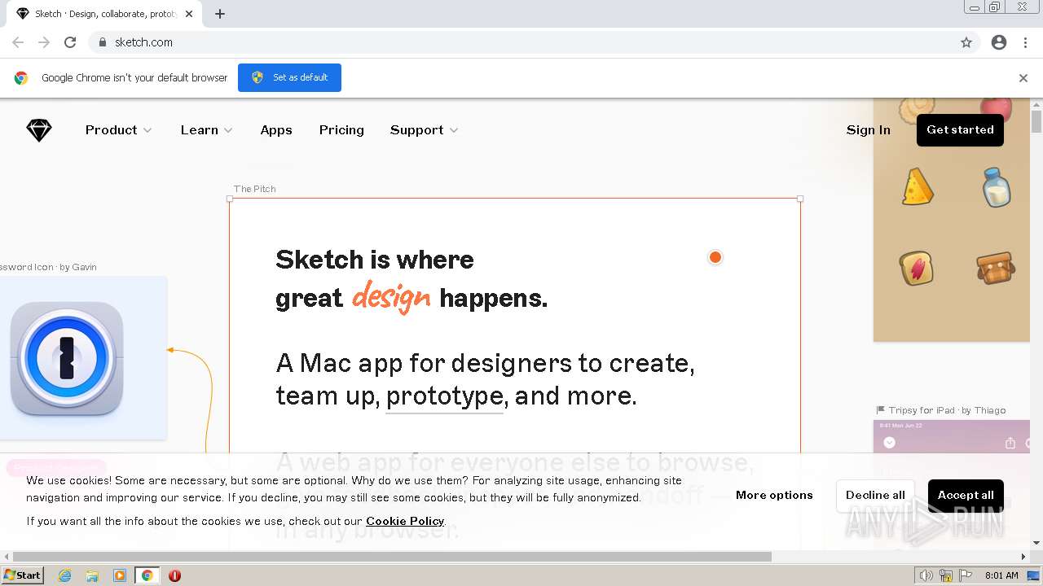Viewport: 1043px width, 586px height.
Task: Click the horizontal scrollbar thumb
Action: point(392,557)
